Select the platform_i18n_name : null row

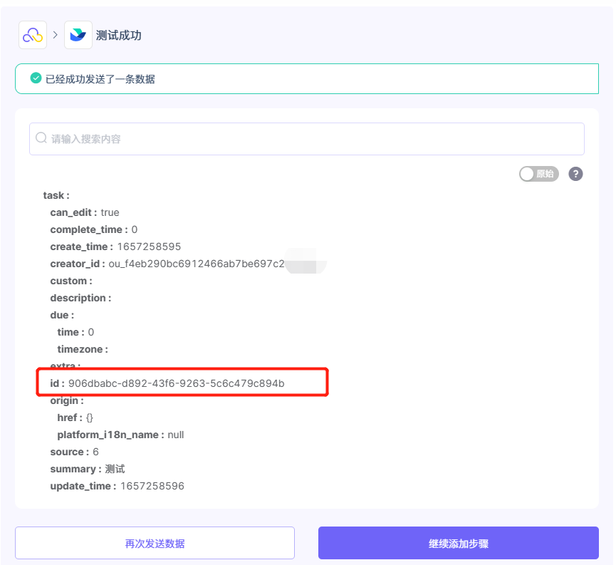(x=120, y=435)
